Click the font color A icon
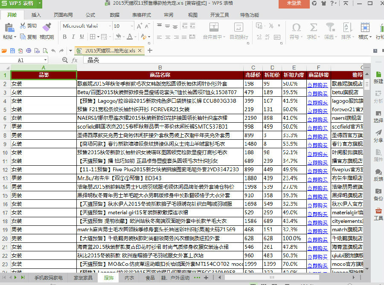This screenshot has width=384, height=285. [130, 37]
